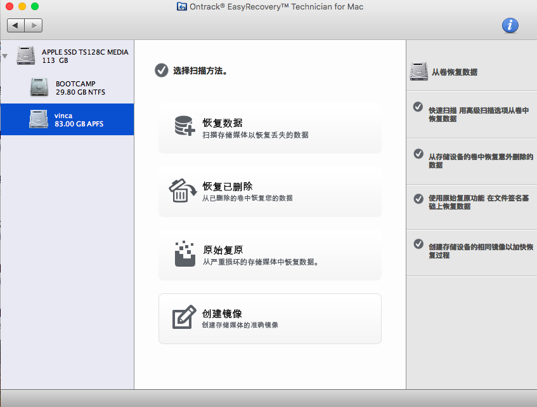Toggle the checkmark beside 创建存储设备的相同镜像
Screen dimensions: 537x407
click(417, 244)
